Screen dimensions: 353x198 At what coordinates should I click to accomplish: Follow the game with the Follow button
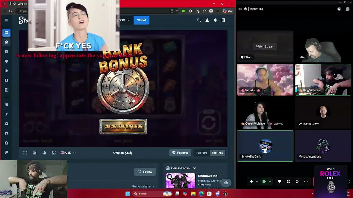pyautogui.click(x=145, y=172)
